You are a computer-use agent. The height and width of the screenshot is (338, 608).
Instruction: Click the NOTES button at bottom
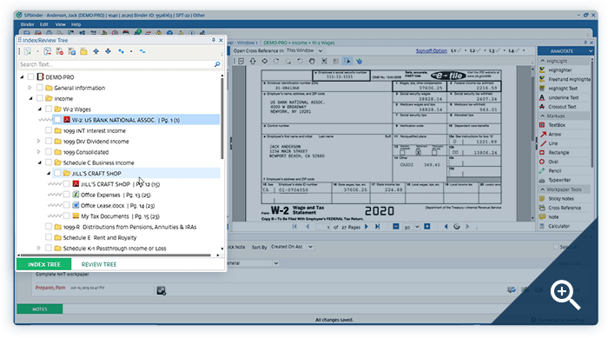point(40,309)
